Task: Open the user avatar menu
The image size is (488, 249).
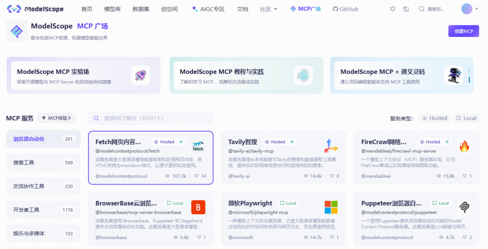Action: [x=467, y=9]
